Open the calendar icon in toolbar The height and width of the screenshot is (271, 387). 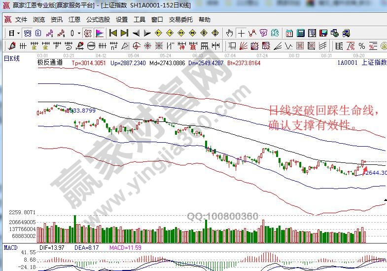(289, 34)
